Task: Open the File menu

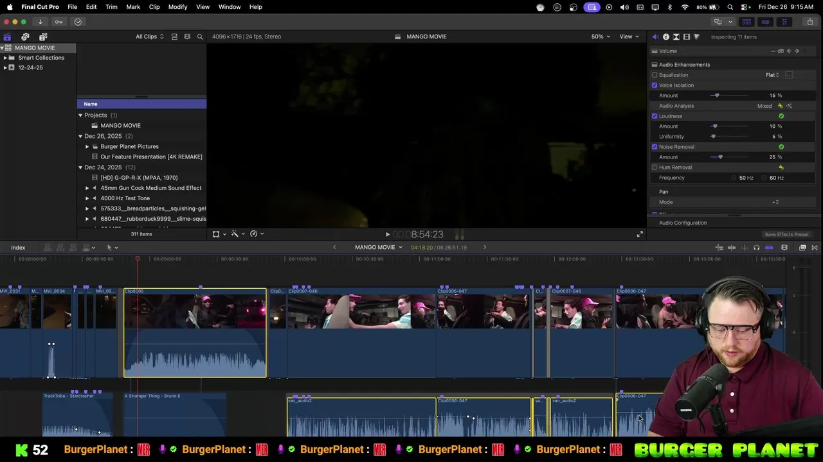Action: coord(73,7)
